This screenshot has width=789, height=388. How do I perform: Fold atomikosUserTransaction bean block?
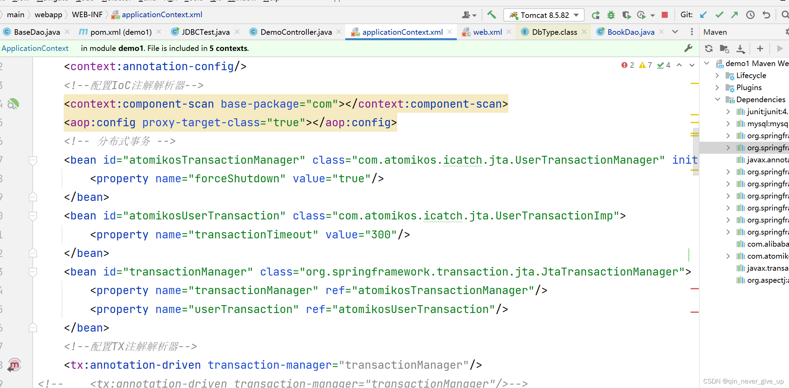[33, 216]
